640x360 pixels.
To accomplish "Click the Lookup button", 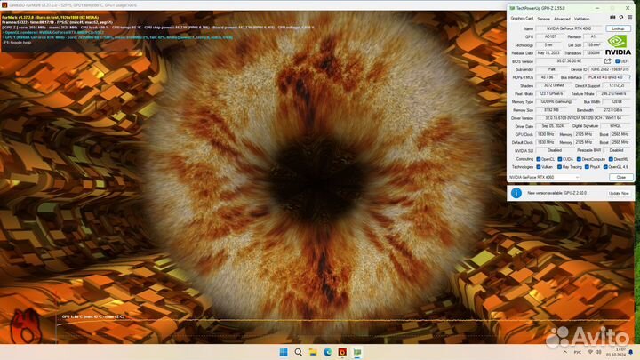I will click(618, 28).
